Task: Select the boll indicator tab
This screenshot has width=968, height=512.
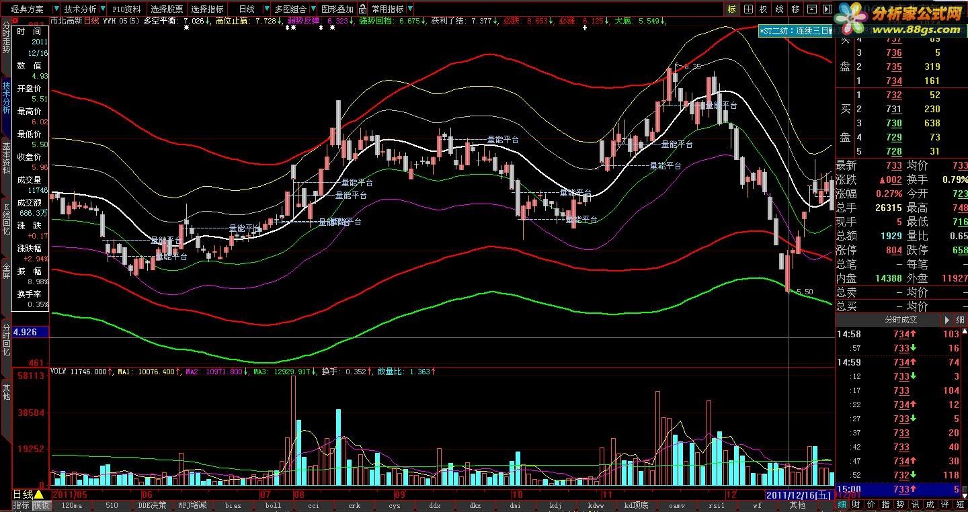Action: click(274, 505)
